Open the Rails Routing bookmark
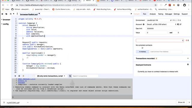Image resolution: width=192 pixels, height=108 pixels. click(x=103, y=9)
